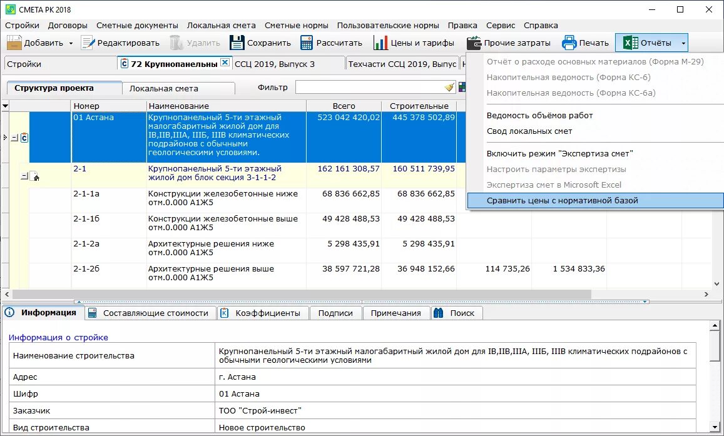Screen dimensions: 724x436
Task: Collapse the 2-1 section tree node
Action: coord(24,176)
